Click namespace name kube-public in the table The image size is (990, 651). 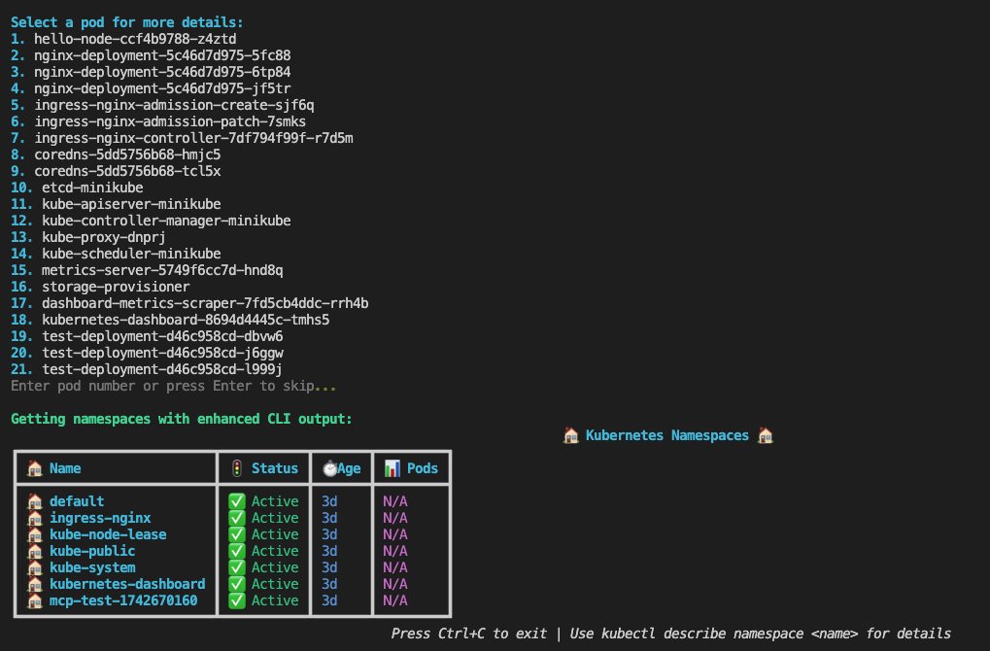pos(92,551)
